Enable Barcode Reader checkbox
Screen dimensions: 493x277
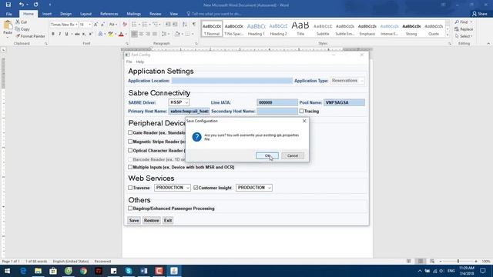130,159
